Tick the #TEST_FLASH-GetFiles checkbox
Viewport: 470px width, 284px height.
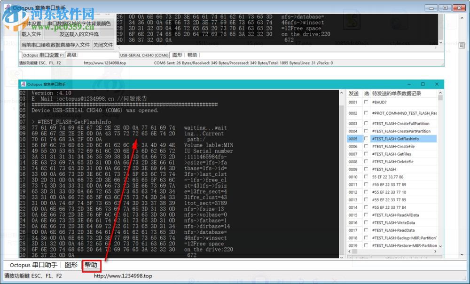366,154
